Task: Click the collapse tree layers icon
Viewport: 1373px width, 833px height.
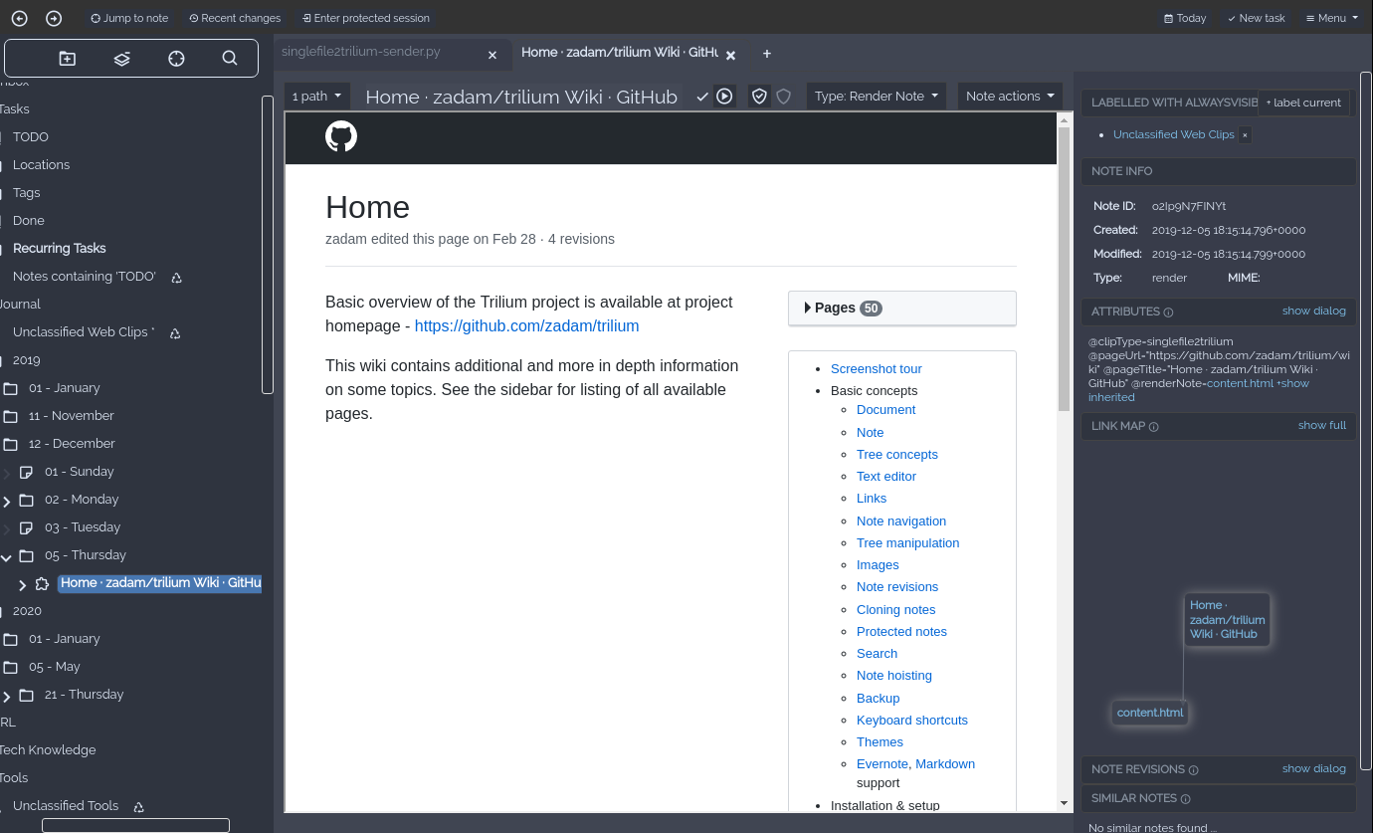Action: 121,59
